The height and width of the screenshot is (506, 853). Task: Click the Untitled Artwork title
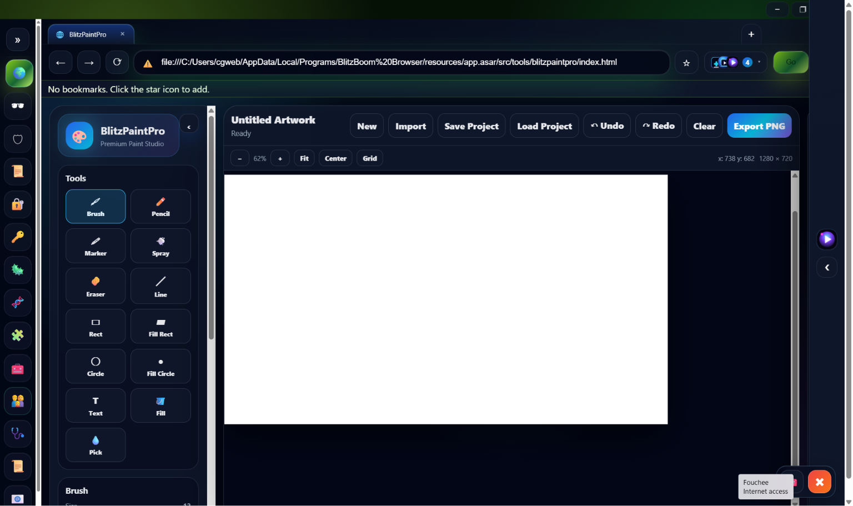point(273,120)
